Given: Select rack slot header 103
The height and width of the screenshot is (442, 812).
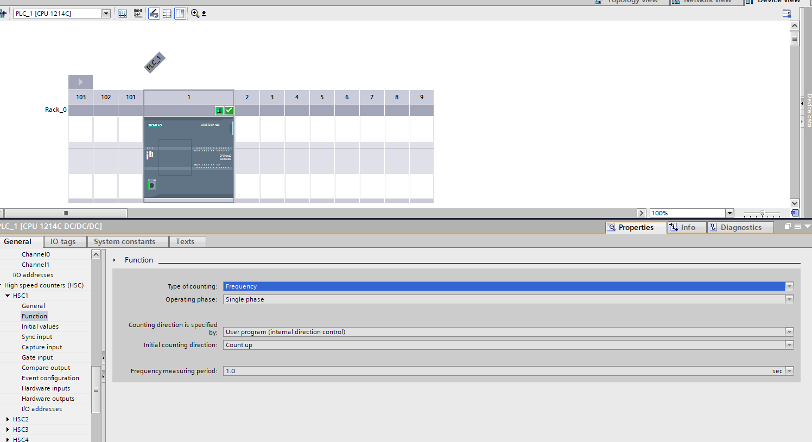Looking at the screenshot, I should coord(81,97).
